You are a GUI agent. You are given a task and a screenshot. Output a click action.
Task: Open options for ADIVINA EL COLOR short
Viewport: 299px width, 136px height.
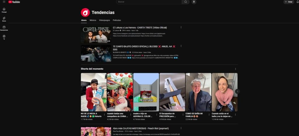[157, 114]
